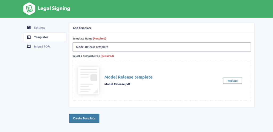This screenshot has height=132, width=273.
Task: Click the Legal Signing hexagon logo icon
Action: point(29,9)
